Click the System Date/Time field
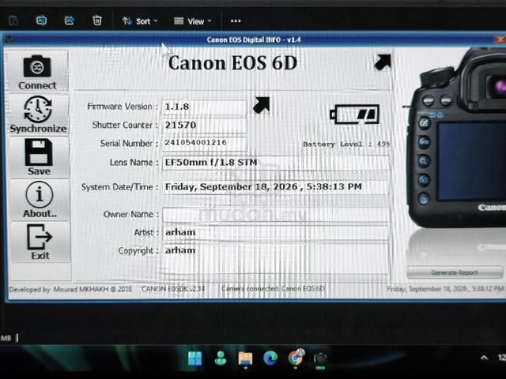506x379 pixels. 276,187
